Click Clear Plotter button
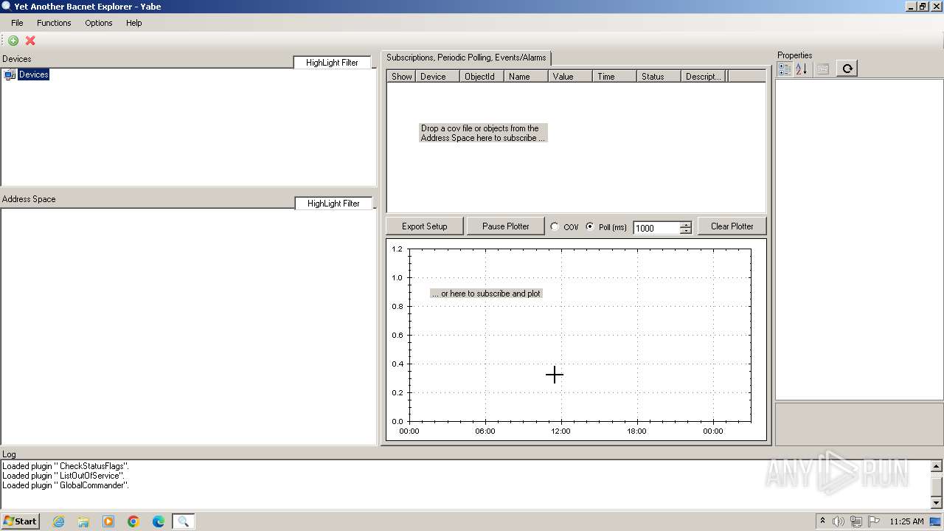 click(x=732, y=226)
